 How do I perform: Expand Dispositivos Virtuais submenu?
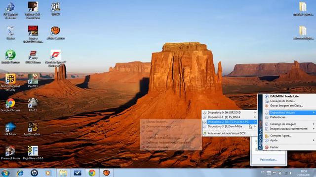click(x=290, y=113)
